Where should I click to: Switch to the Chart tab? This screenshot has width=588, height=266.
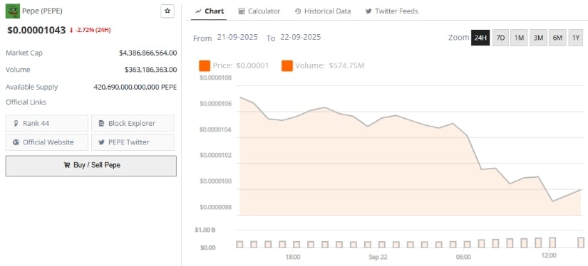click(210, 11)
